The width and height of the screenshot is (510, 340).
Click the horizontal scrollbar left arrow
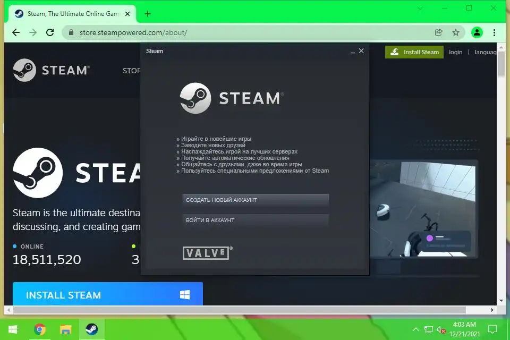click(x=8, y=310)
